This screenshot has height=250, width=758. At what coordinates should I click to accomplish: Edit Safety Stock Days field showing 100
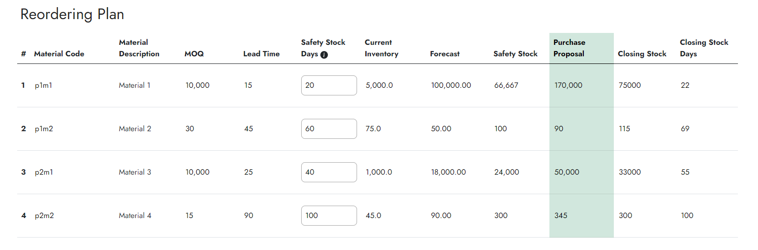329,216
